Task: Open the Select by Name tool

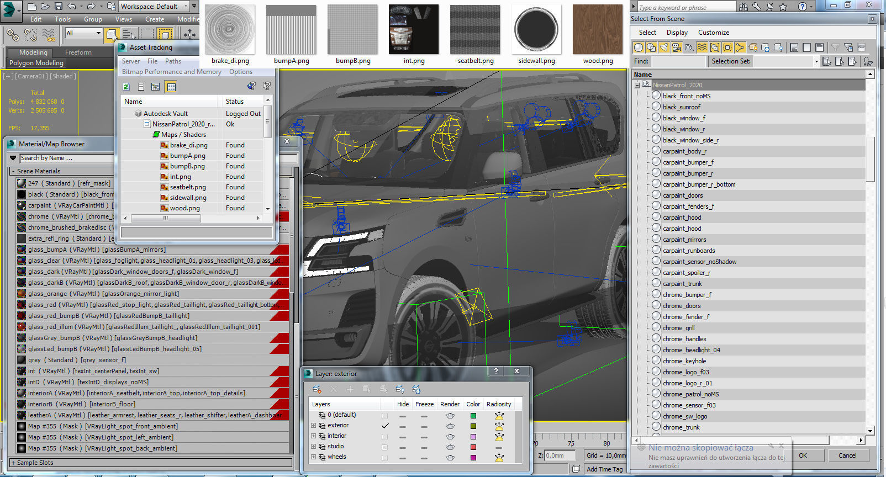Action: [129, 35]
